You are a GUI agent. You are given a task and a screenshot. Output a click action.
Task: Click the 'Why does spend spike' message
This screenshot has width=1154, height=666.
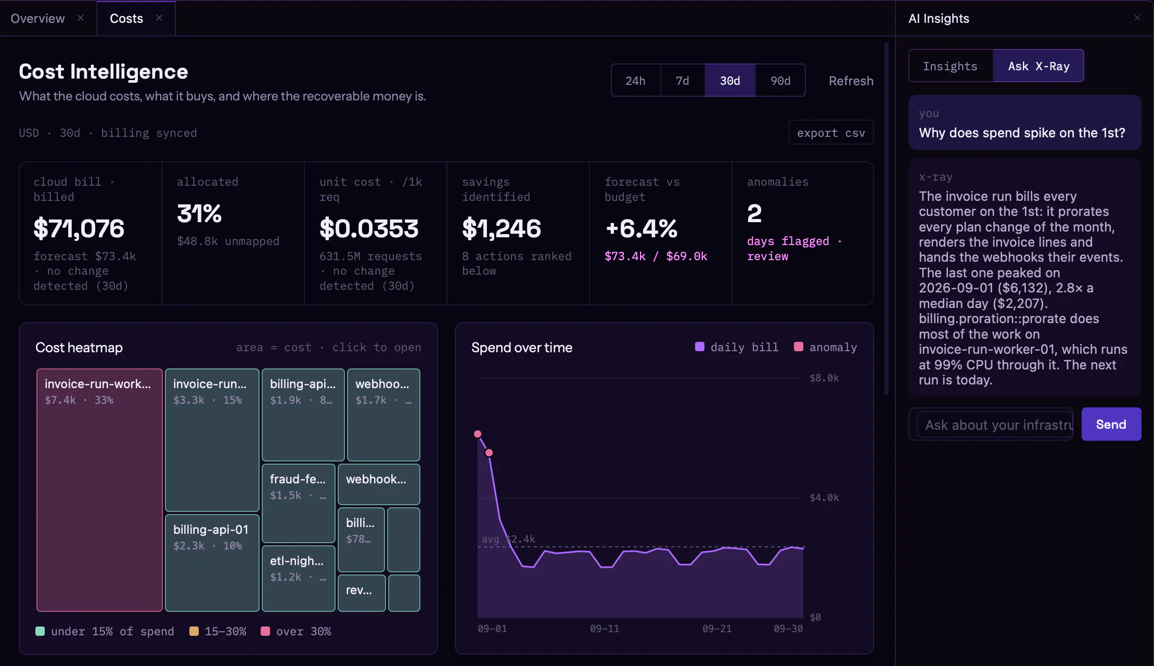1024,122
